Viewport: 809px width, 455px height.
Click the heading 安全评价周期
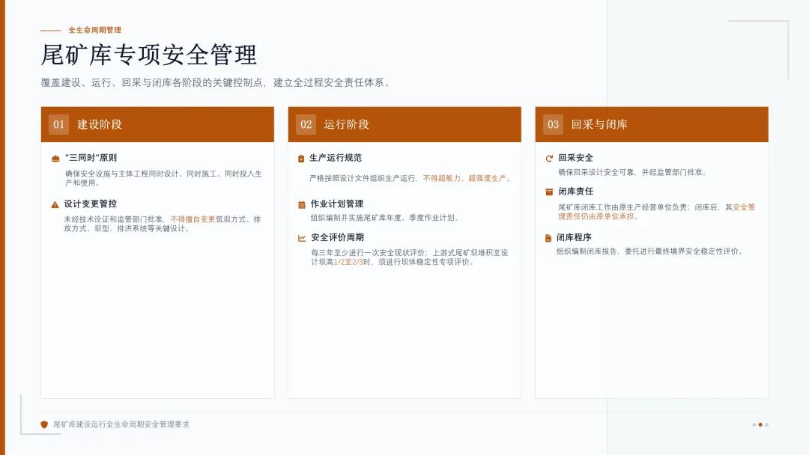[337, 237]
